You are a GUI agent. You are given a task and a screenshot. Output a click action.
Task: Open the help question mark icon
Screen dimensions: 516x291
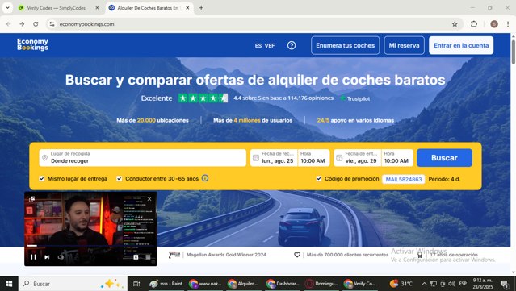click(x=292, y=45)
